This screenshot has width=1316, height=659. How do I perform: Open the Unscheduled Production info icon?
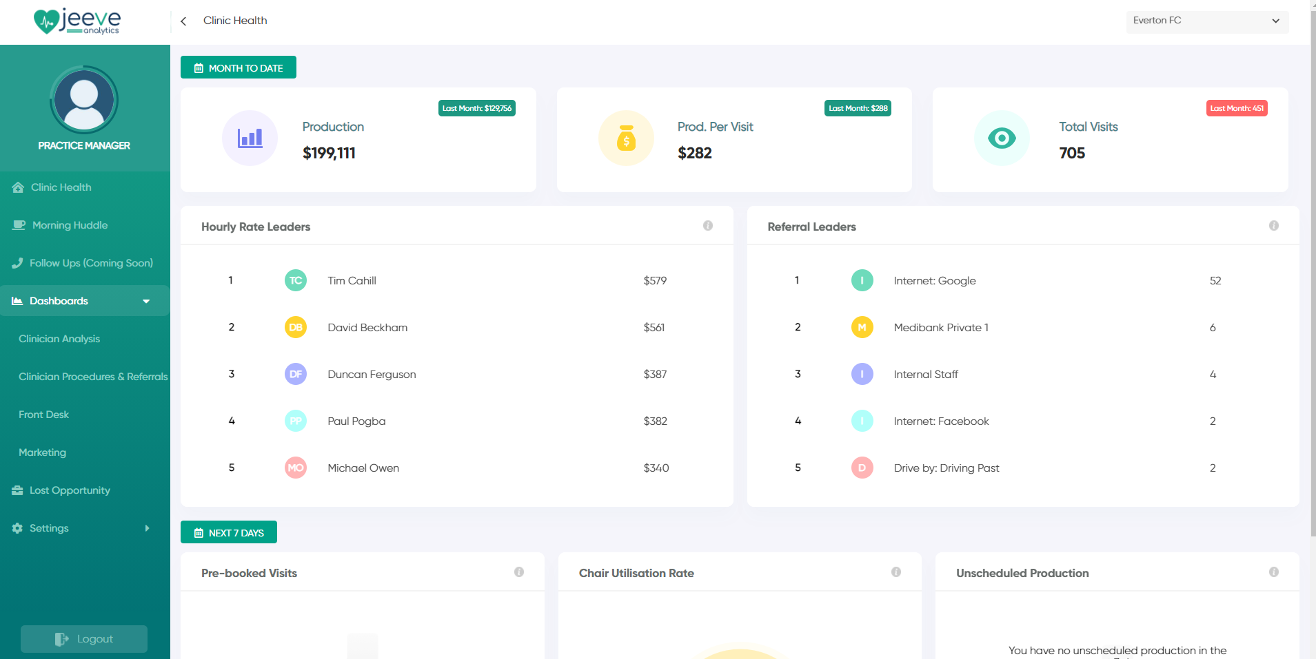[x=1274, y=572]
